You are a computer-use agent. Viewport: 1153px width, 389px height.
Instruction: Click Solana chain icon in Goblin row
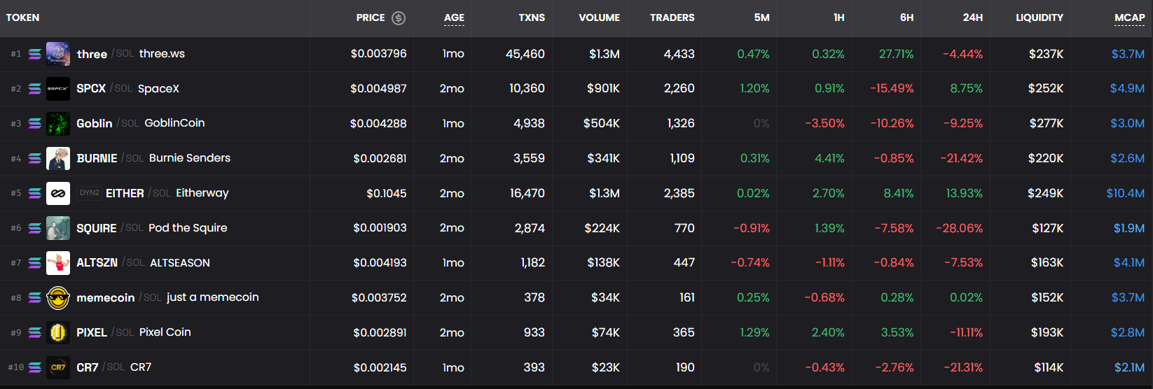tap(35, 124)
